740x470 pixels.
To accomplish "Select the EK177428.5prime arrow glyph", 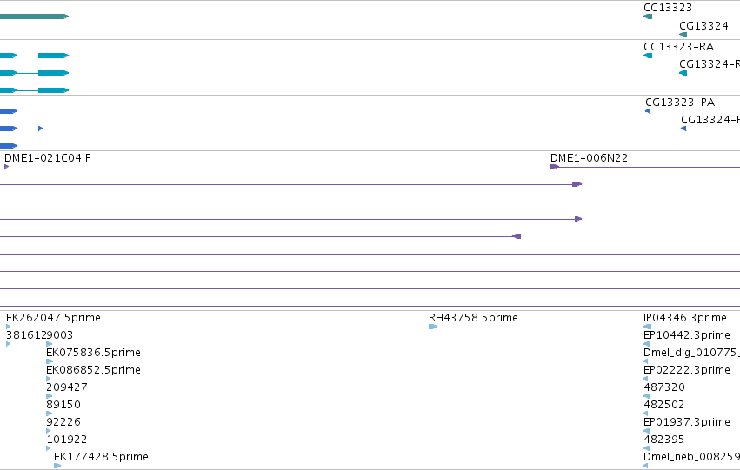I will click(57, 466).
